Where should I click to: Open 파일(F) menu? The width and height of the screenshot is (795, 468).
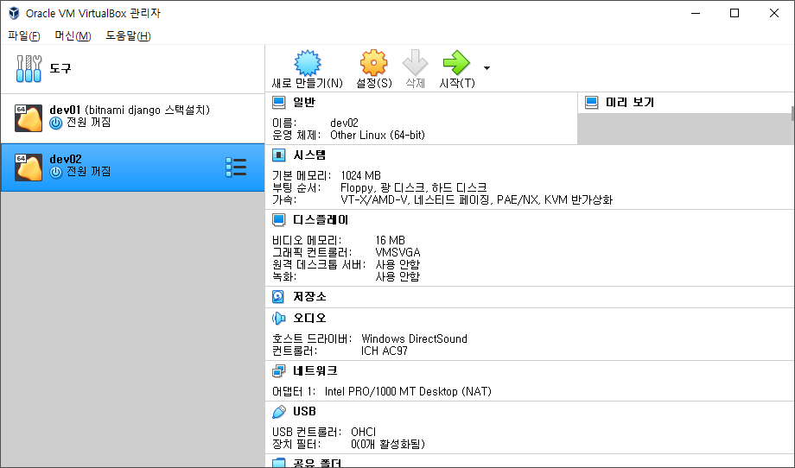tap(24, 36)
